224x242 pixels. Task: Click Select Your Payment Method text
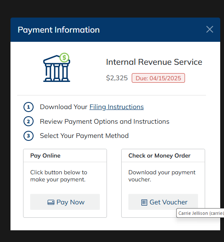(x=84, y=136)
